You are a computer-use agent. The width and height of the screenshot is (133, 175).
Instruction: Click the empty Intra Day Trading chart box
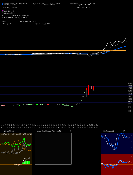coord(53,148)
